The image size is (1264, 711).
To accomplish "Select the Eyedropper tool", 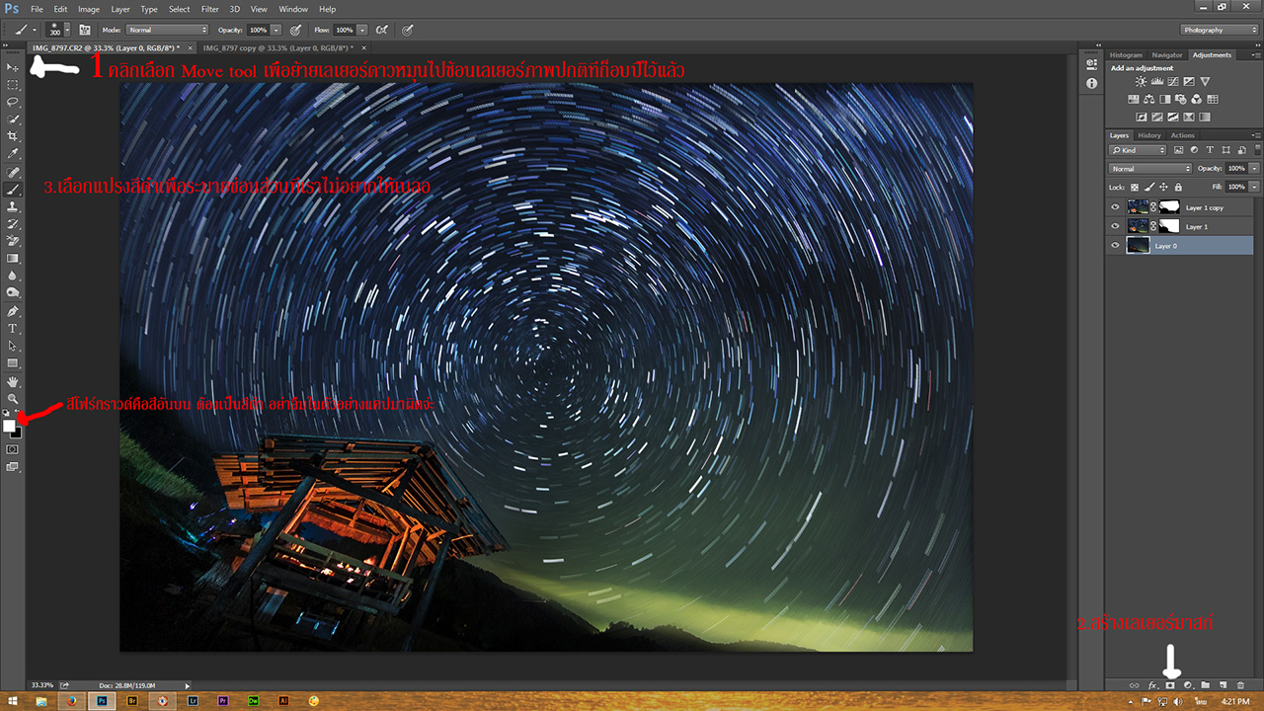I will [x=13, y=154].
